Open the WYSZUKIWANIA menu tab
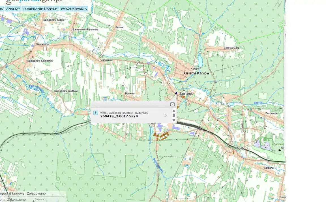 (74, 9)
